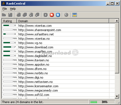Open the File menu
This screenshot has width=121, height=105.
pyautogui.click(x=5, y=9)
